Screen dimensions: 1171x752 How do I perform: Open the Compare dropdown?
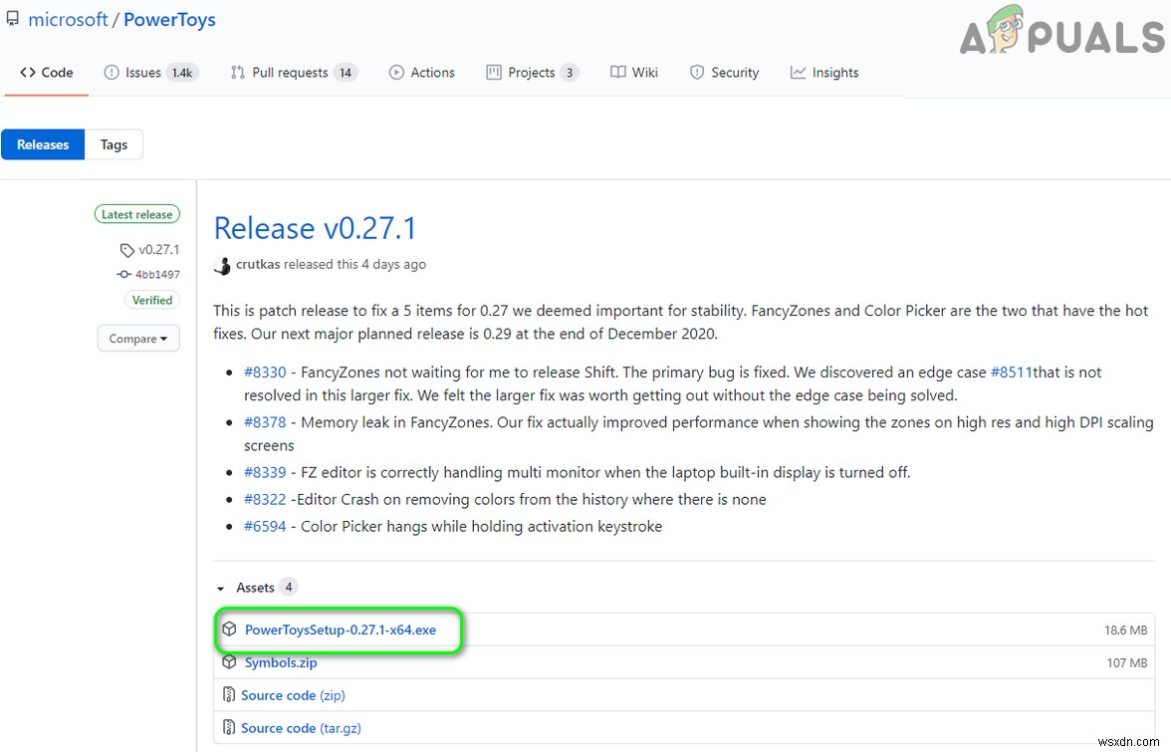point(138,339)
